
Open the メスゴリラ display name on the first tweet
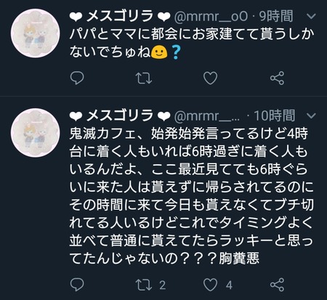coord(120,16)
